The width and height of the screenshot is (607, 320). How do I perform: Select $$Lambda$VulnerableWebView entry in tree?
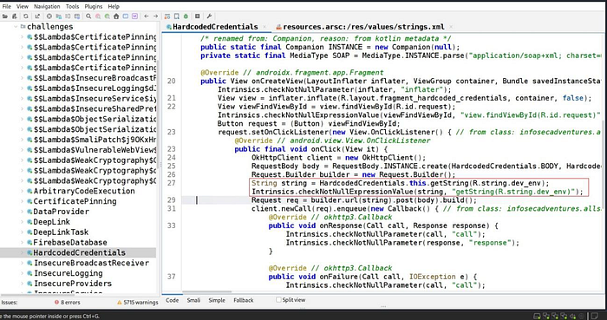(x=95, y=150)
